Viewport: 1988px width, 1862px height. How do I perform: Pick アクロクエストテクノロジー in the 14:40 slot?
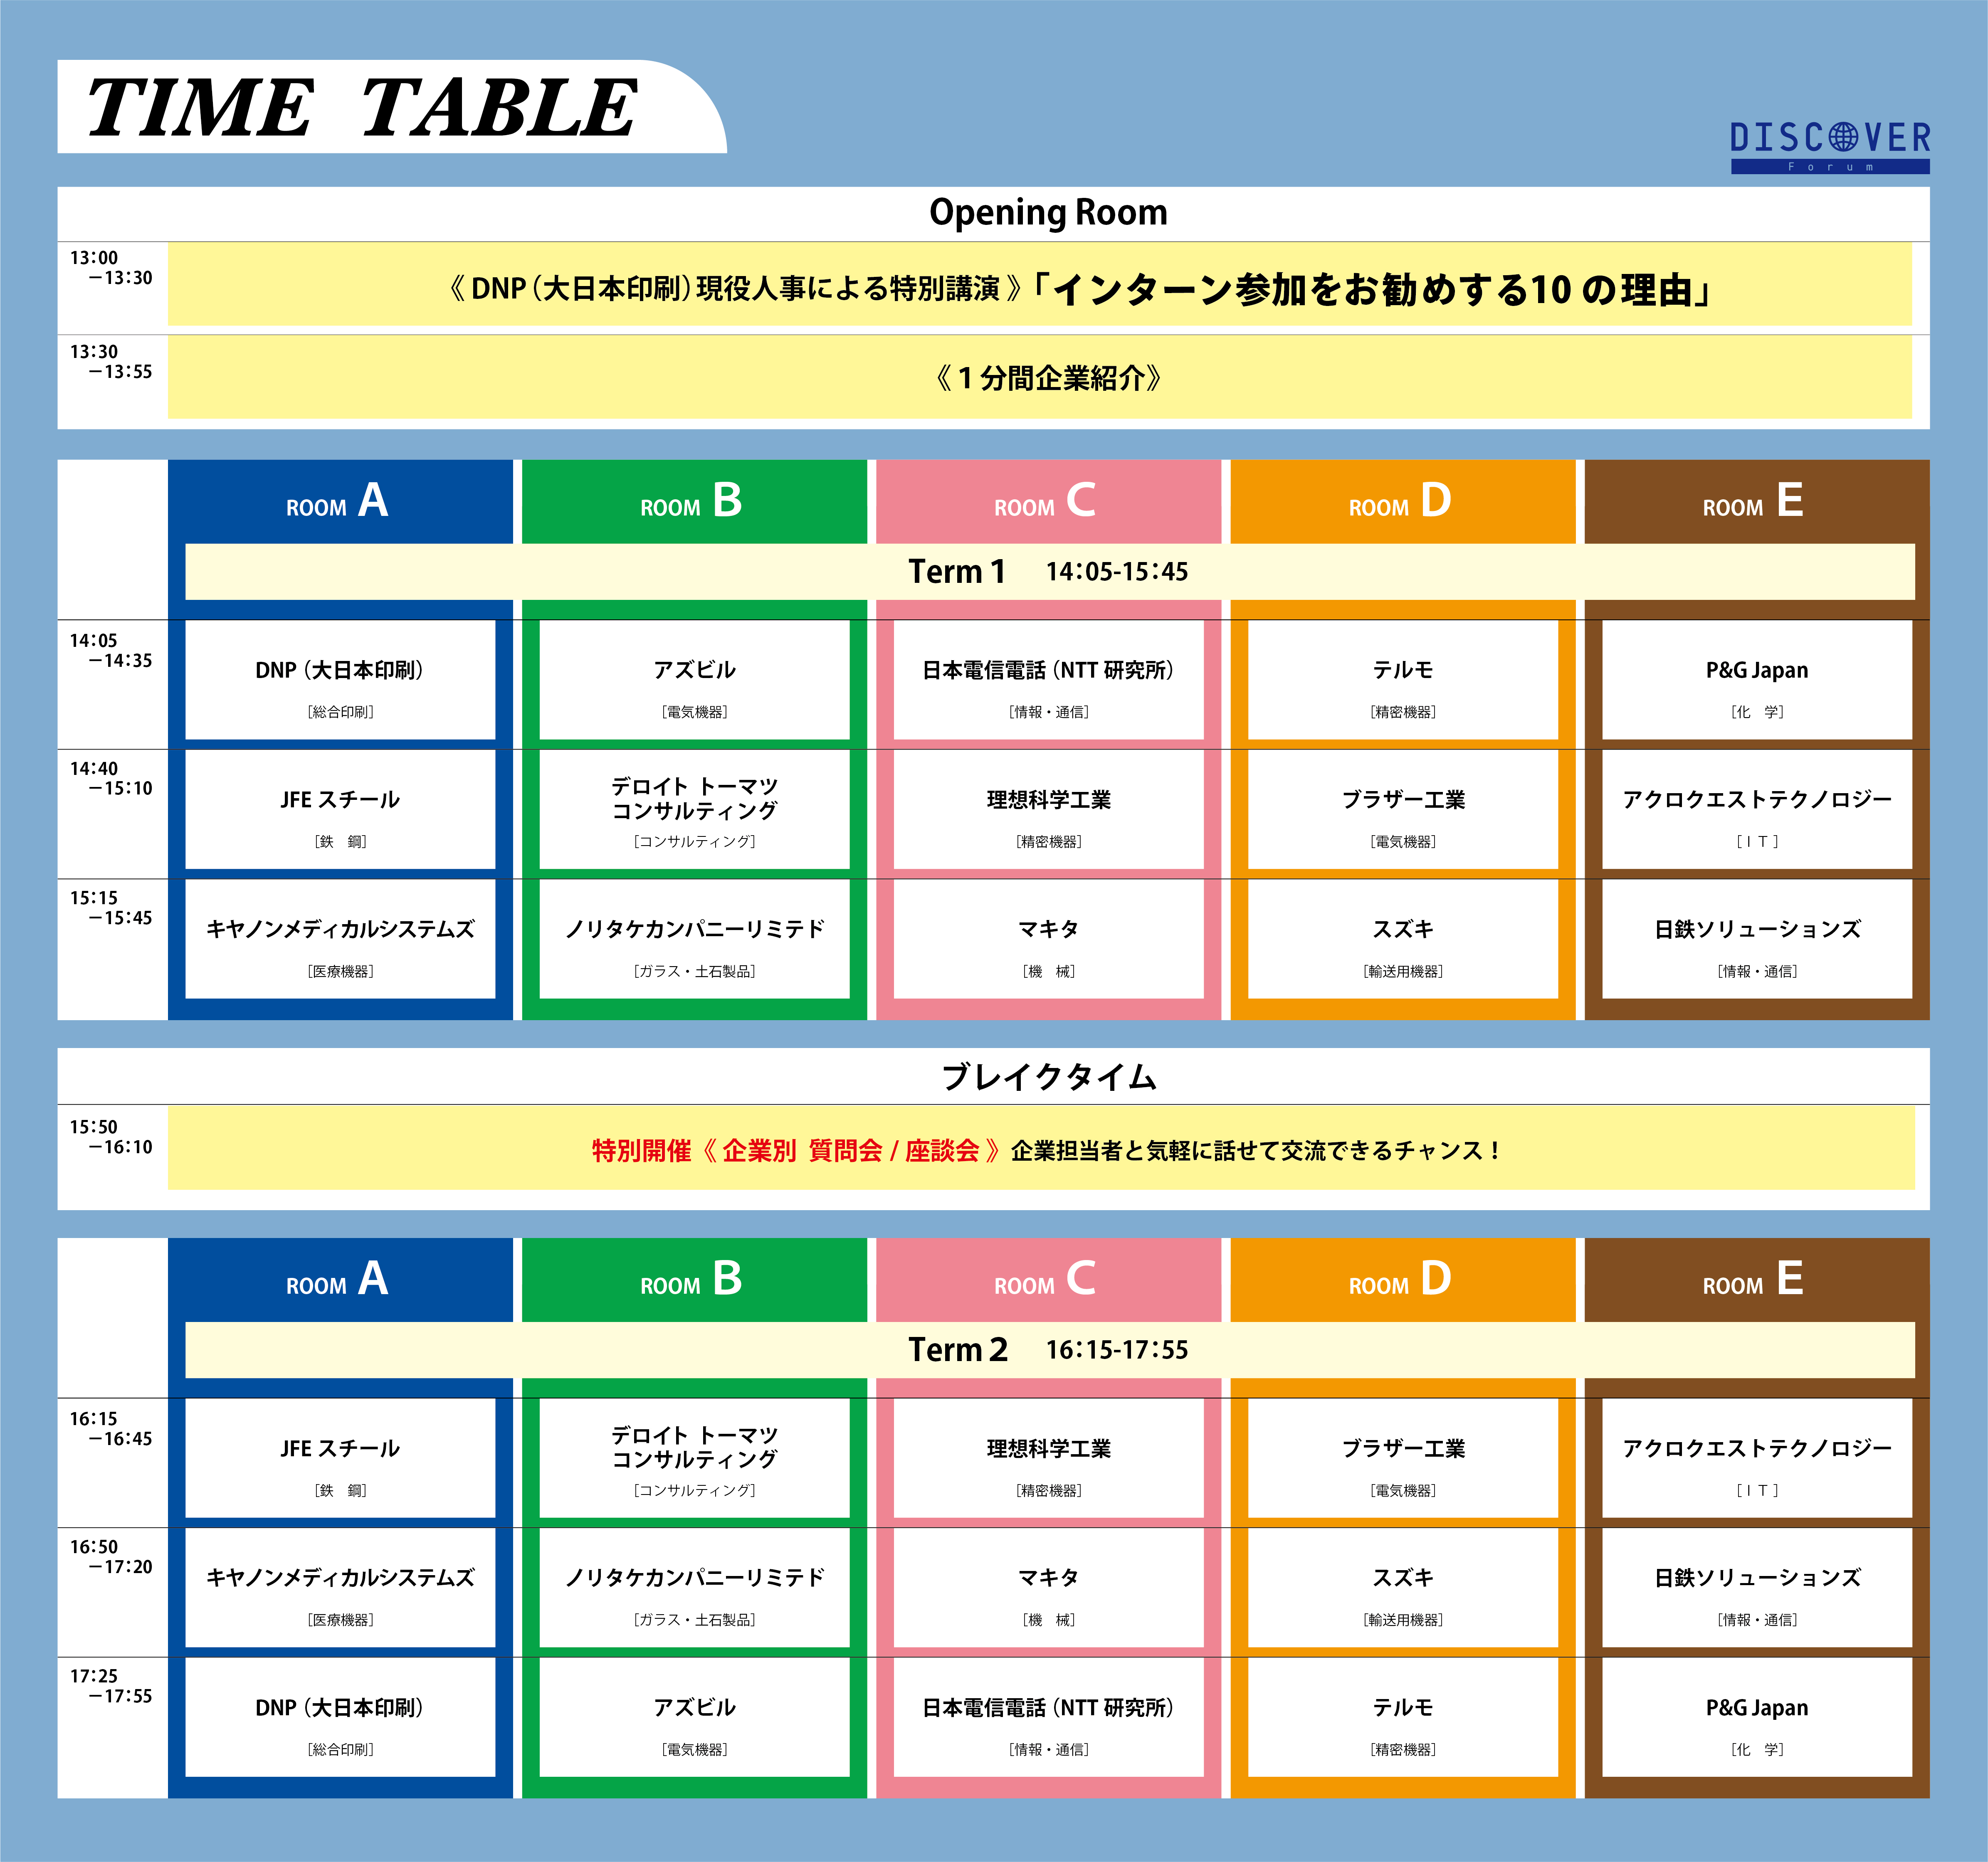tap(1757, 810)
